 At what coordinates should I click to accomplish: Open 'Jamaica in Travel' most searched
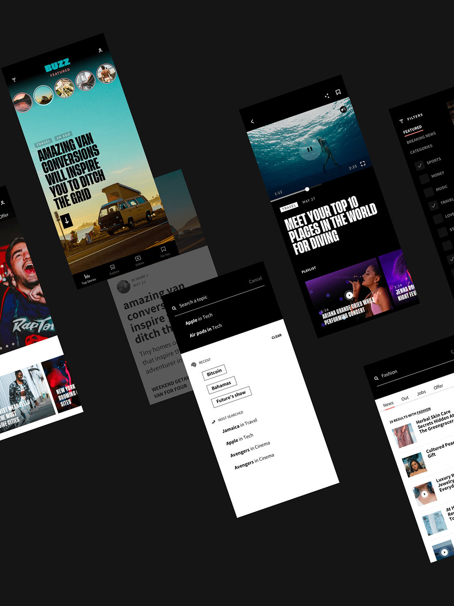click(239, 425)
